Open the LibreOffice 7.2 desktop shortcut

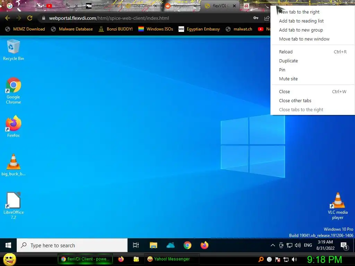14,206
